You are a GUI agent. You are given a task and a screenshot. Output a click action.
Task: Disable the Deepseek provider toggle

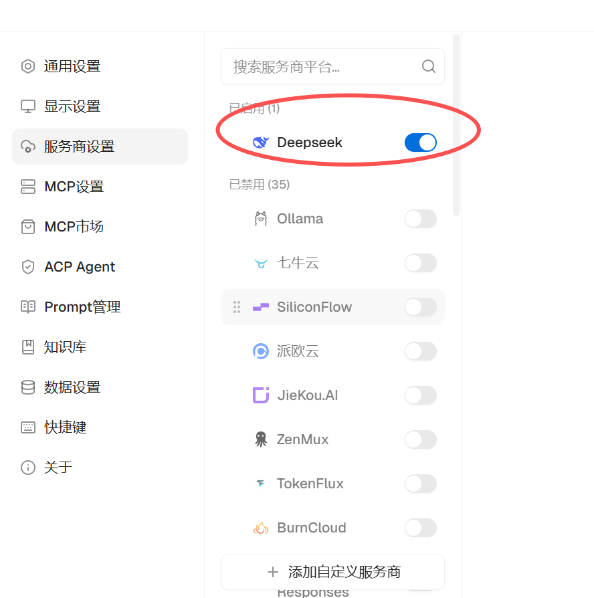(x=421, y=142)
